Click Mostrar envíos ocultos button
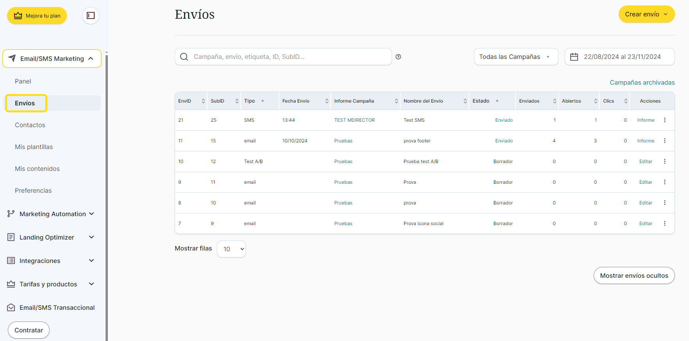 click(x=634, y=275)
